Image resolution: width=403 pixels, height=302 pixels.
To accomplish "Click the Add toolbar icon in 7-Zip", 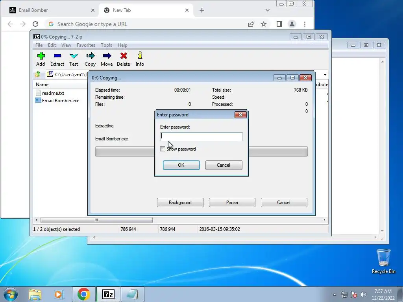I will [x=41, y=59].
